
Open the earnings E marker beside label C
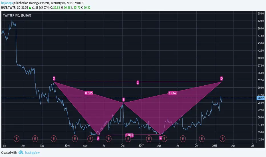tap(164, 139)
